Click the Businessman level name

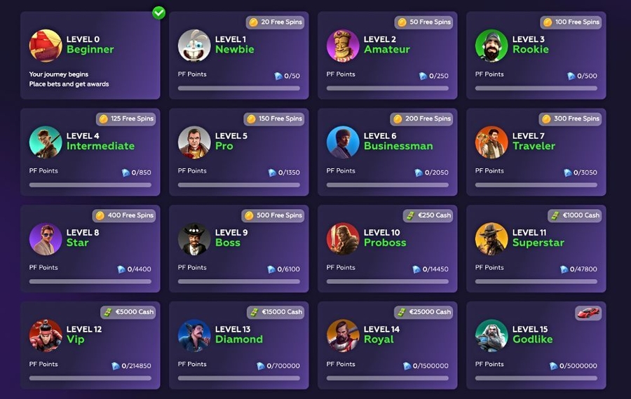click(398, 146)
